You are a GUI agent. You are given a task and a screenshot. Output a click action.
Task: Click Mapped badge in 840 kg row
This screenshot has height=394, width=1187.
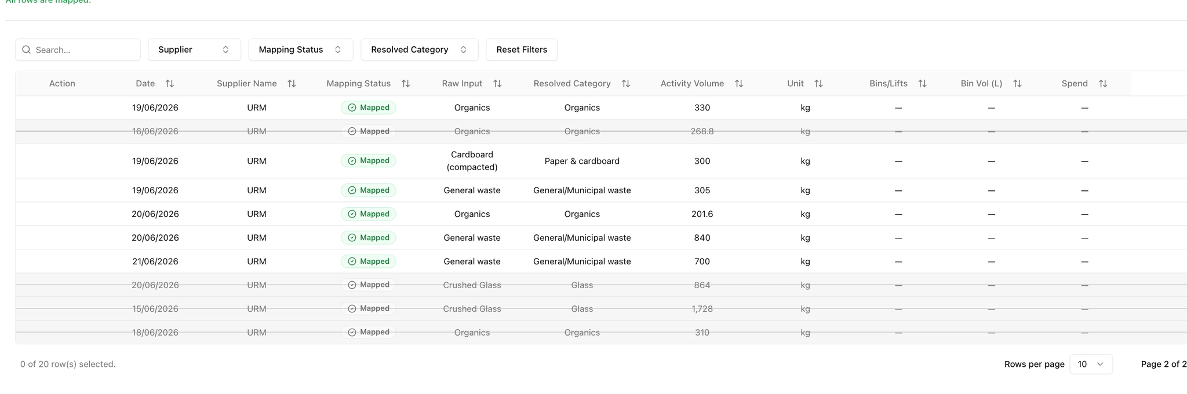point(369,238)
